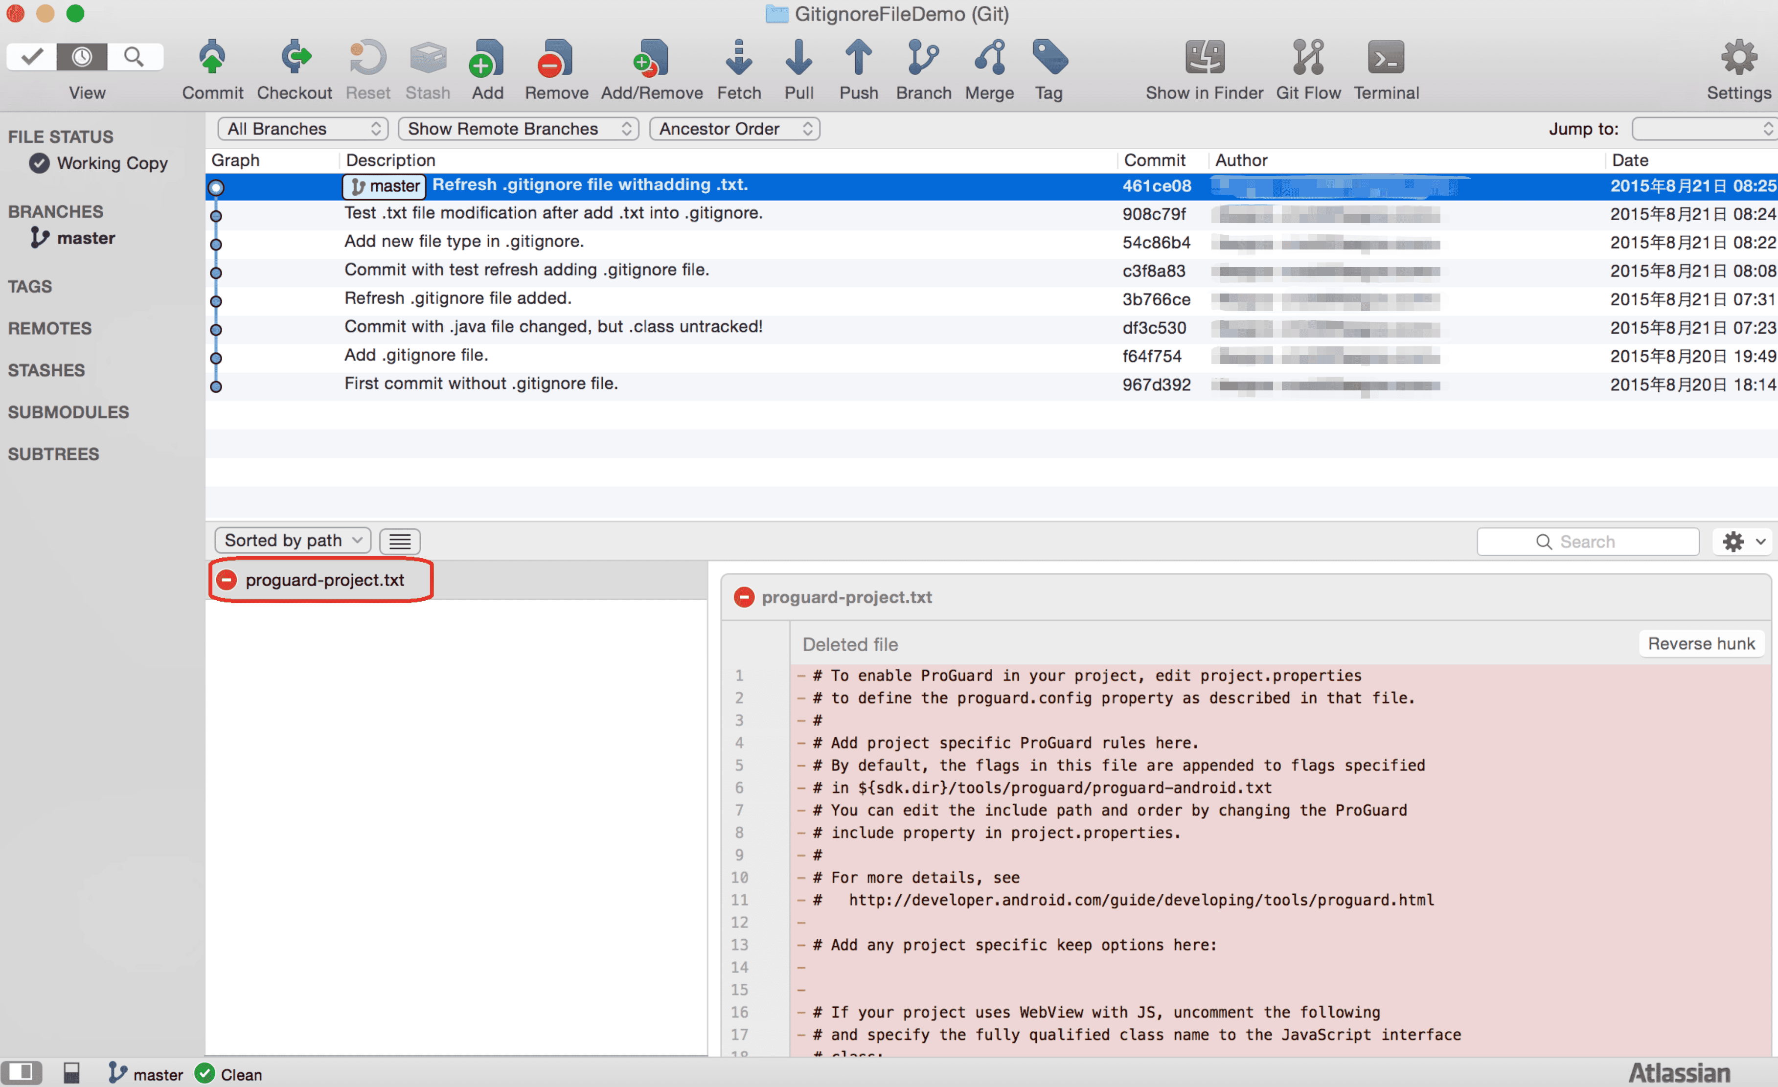Viewport: 1778px width, 1087px height.
Task: Click the diff Search field
Action: 1588,542
